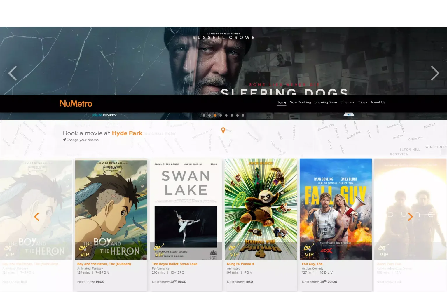447x292 pixels.
Task: Click VIP badge on Boy and the Heron Dubbed poster
Action: [x=84, y=251]
